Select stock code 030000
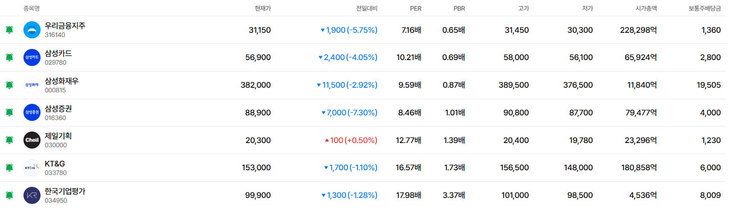Viewport: 732px width, 209px height. [56, 145]
